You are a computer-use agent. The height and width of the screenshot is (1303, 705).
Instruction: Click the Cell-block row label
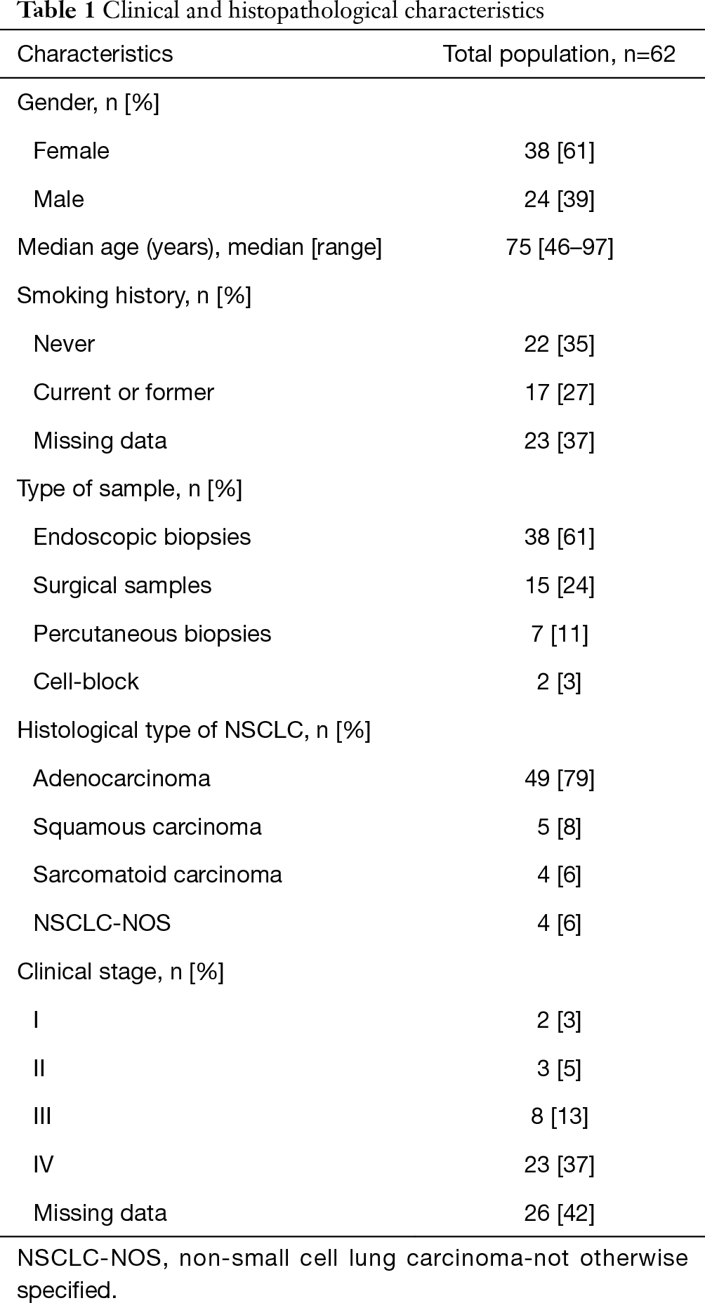click(x=86, y=682)
